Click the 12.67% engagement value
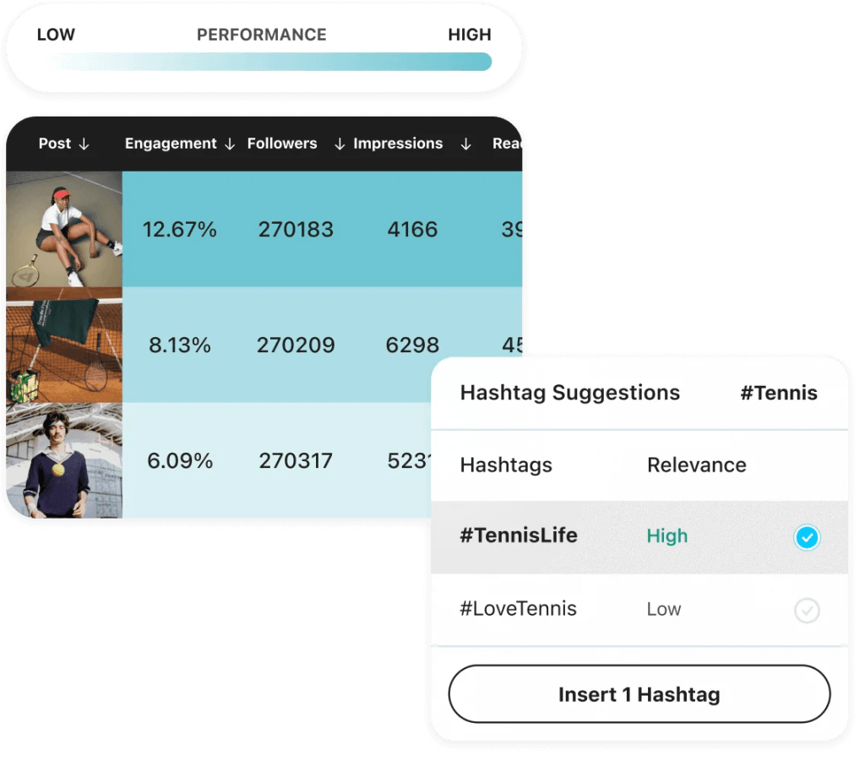Screen dimensions: 865x761 coord(179,229)
